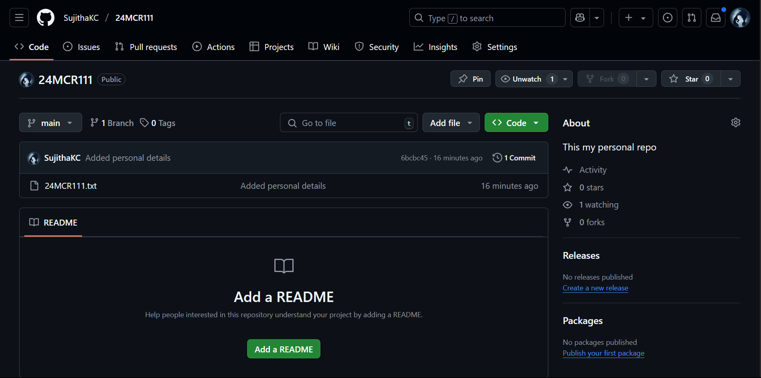Open SujithaKC in the latest commit row

(62, 158)
